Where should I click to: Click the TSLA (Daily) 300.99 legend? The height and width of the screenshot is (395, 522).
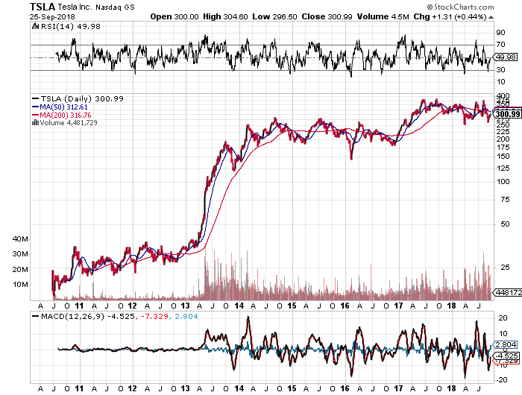[78, 99]
